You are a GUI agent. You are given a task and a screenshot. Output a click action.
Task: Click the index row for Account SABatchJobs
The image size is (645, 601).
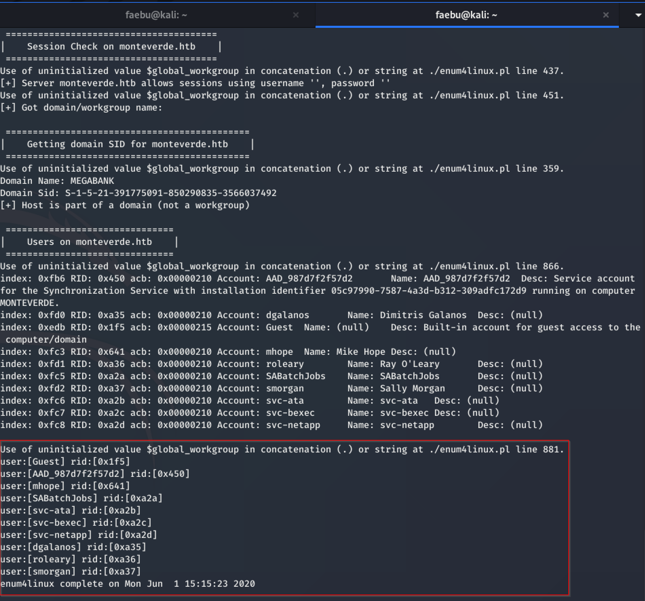point(271,376)
